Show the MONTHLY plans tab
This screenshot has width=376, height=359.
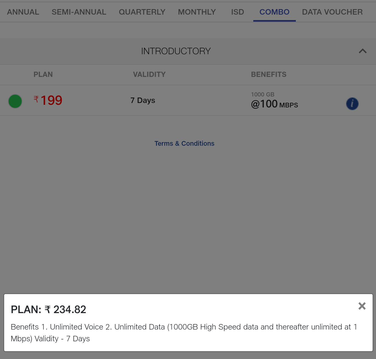coord(197,12)
